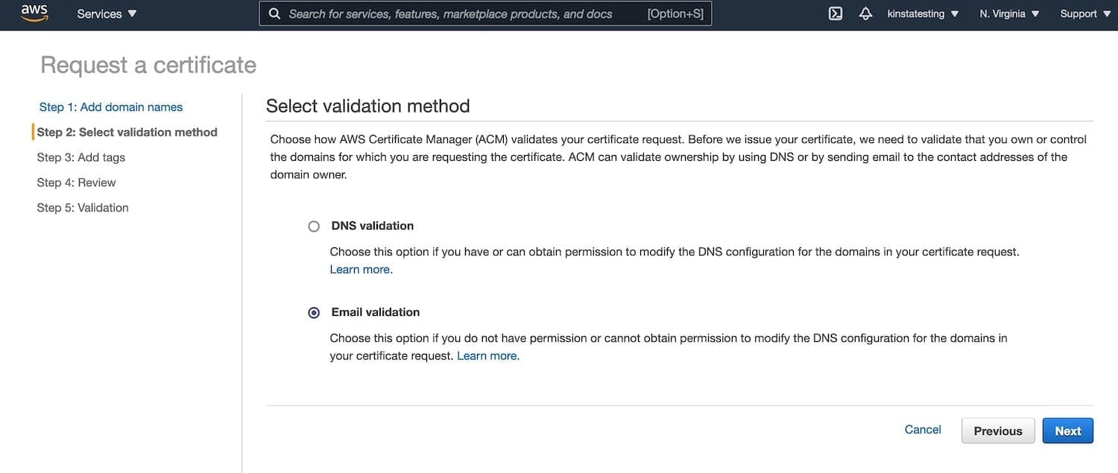The height and width of the screenshot is (473, 1118).
Task: Click the Next button
Action: tap(1067, 431)
